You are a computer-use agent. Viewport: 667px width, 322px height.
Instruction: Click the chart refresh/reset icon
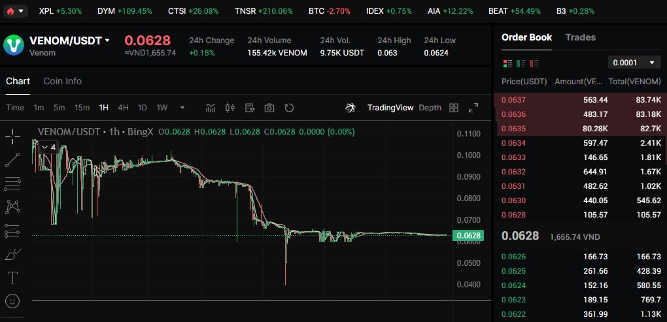point(289,108)
